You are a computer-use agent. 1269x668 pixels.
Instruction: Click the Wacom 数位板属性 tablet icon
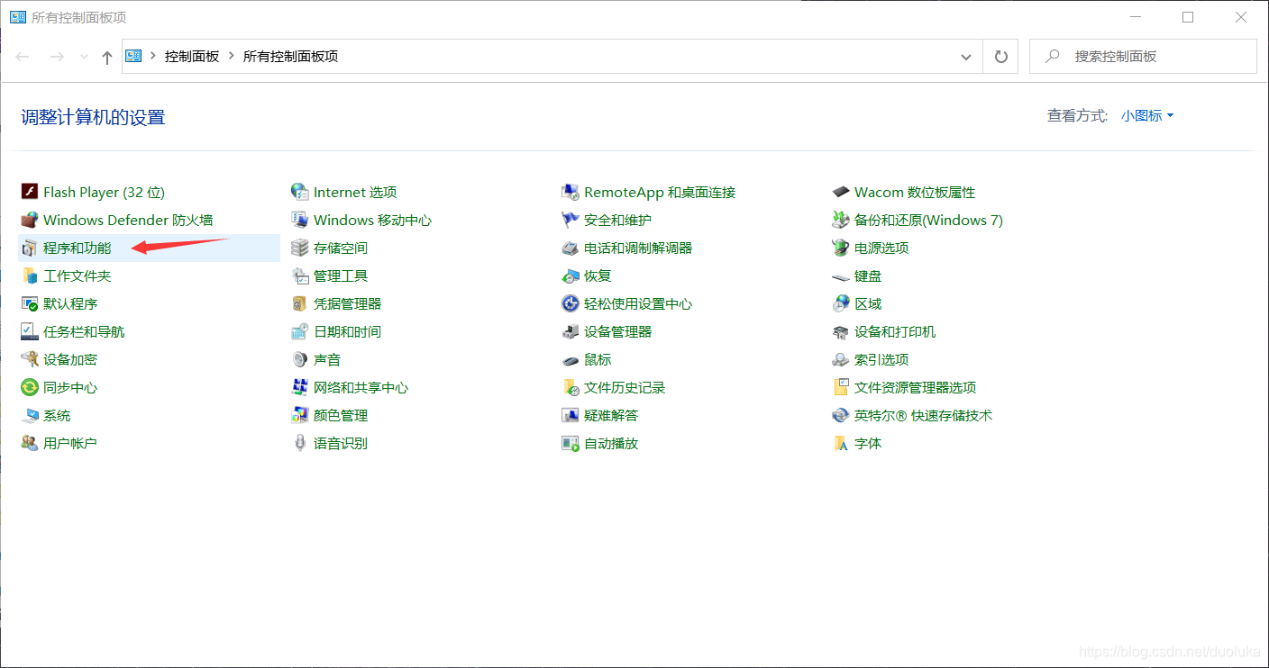coord(841,192)
